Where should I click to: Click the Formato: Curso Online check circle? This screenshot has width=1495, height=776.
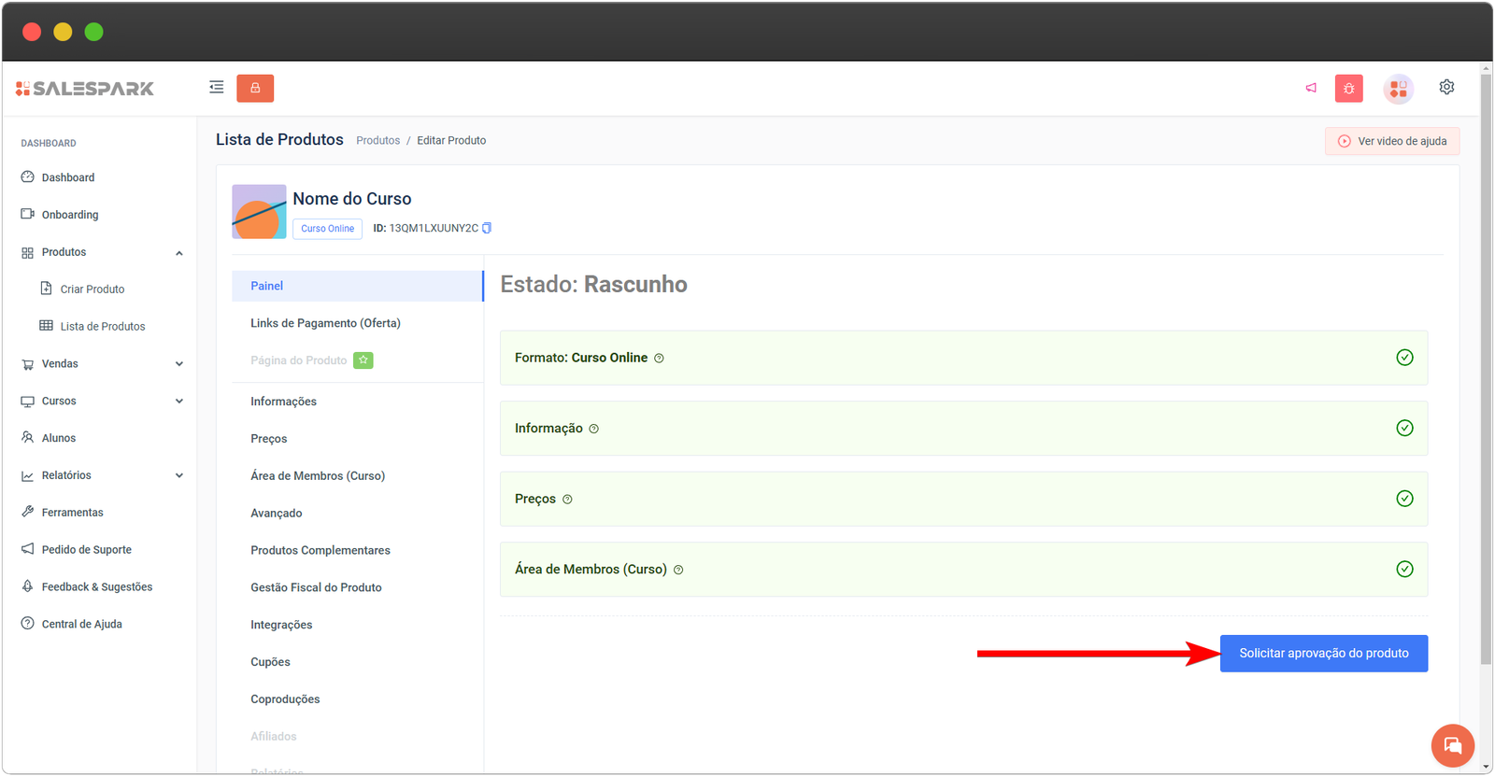click(1403, 358)
